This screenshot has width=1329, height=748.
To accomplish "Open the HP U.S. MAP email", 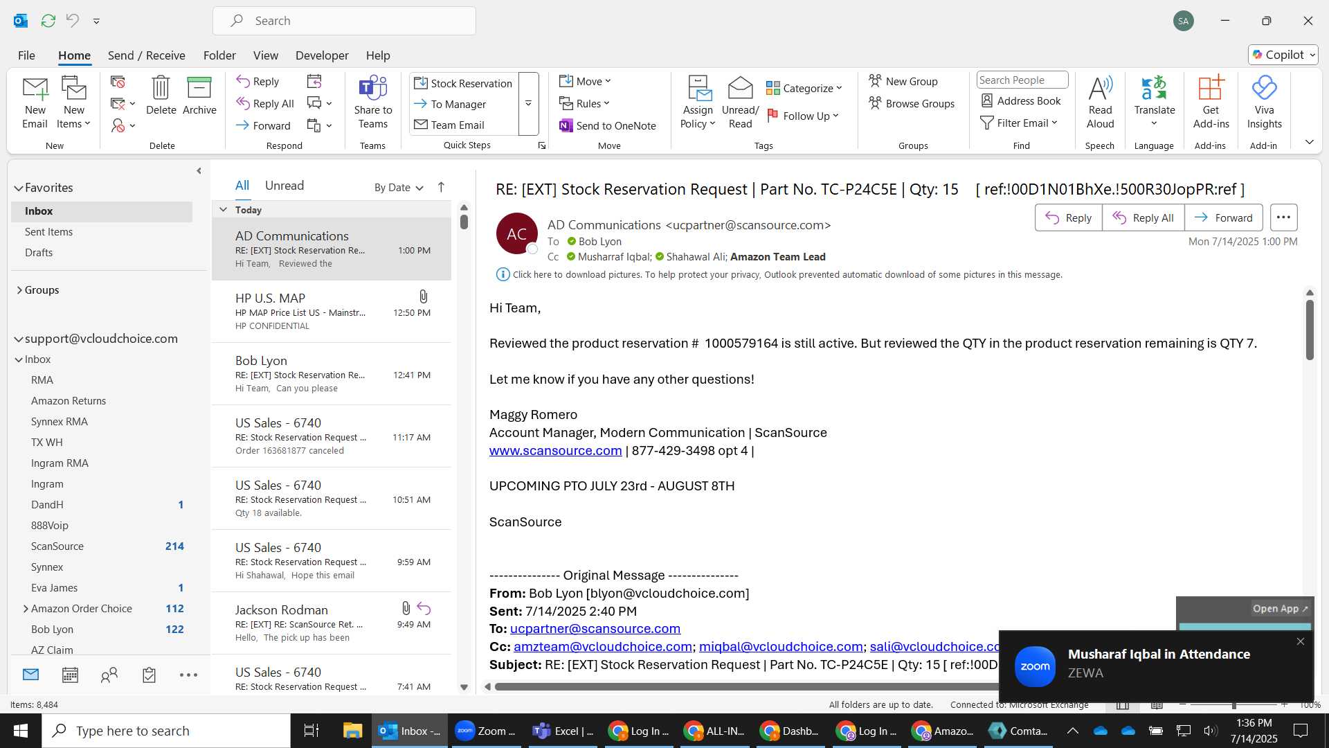I will (x=332, y=312).
